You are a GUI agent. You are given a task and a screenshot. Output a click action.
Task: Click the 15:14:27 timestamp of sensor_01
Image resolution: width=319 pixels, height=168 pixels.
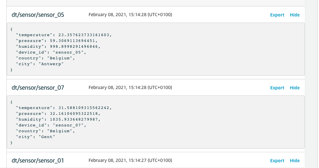(130, 160)
